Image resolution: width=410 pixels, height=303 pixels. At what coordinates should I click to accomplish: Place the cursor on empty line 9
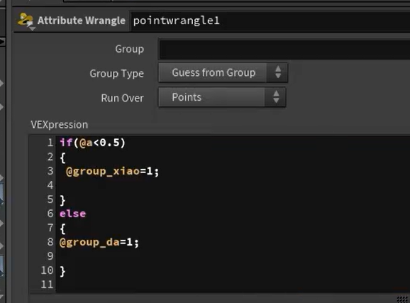(x=233, y=256)
